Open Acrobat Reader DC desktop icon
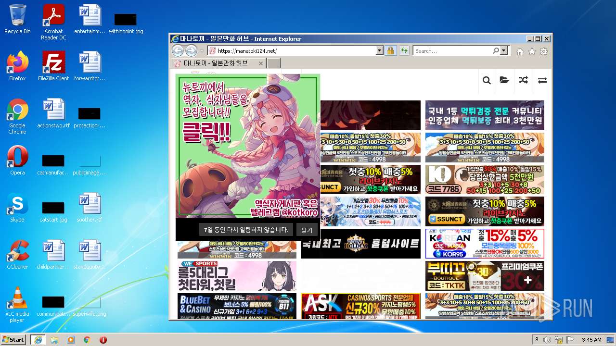616x346 pixels. click(53, 22)
